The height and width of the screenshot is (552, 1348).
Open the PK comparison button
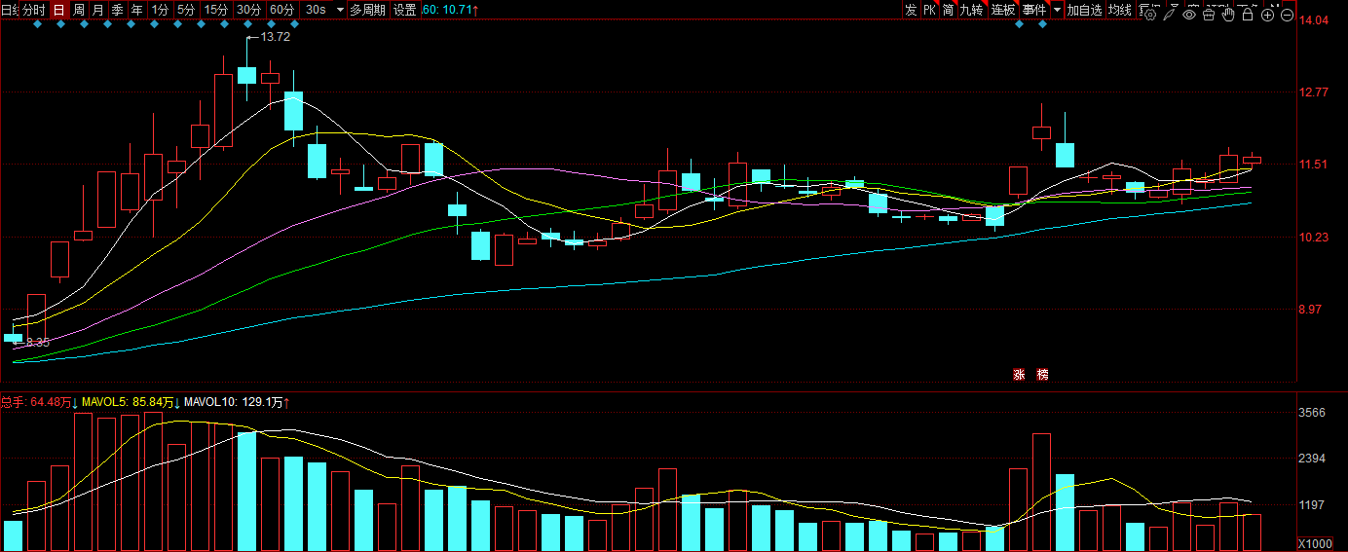pyautogui.click(x=929, y=10)
